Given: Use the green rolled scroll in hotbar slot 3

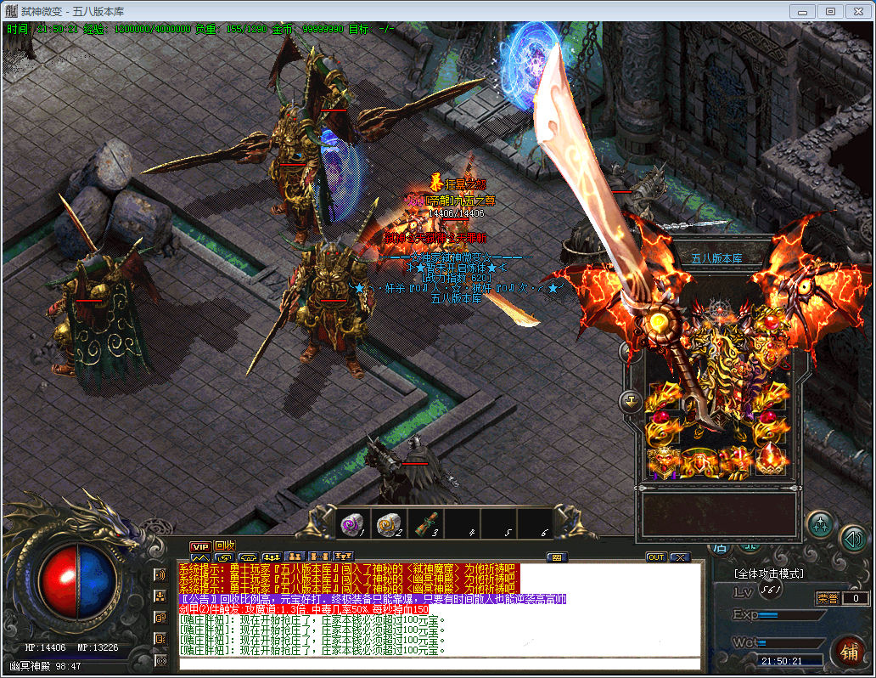Looking at the screenshot, I should pos(426,524).
